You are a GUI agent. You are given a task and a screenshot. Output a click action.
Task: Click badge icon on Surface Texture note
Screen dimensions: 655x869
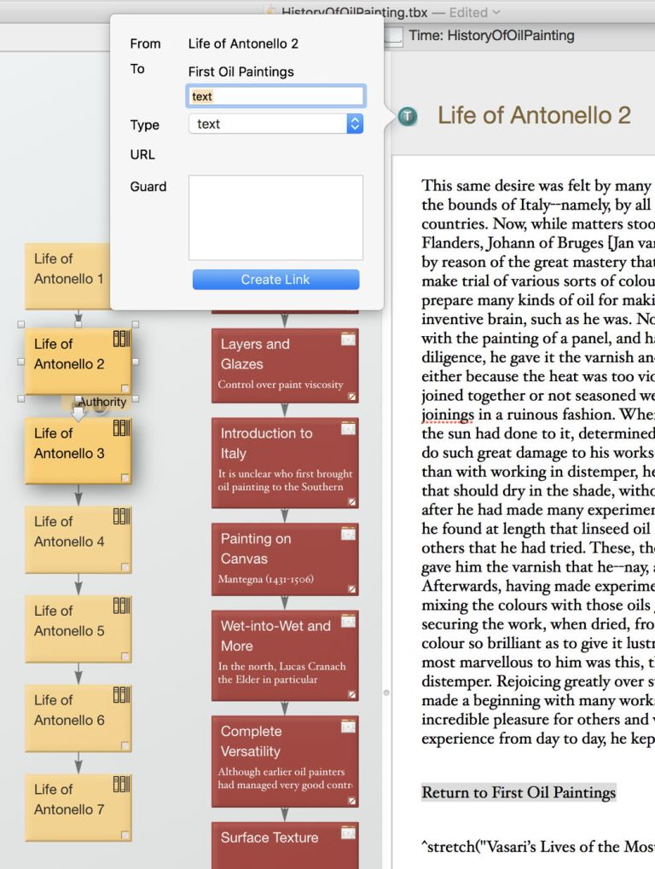point(348,831)
